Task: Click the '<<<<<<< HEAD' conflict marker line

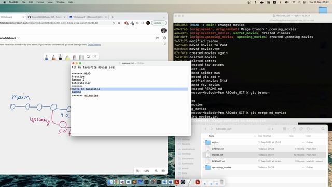Action: click(x=81, y=74)
